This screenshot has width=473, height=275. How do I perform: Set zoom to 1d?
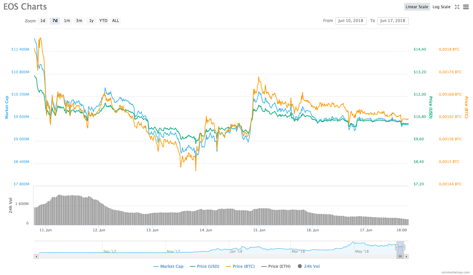[x=43, y=21]
